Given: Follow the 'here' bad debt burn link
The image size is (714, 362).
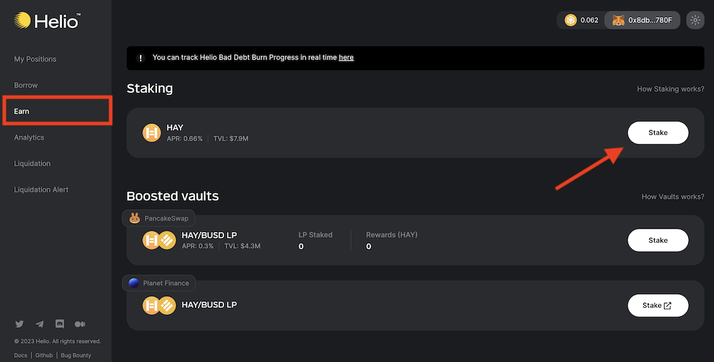Looking at the screenshot, I should click(x=346, y=57).
